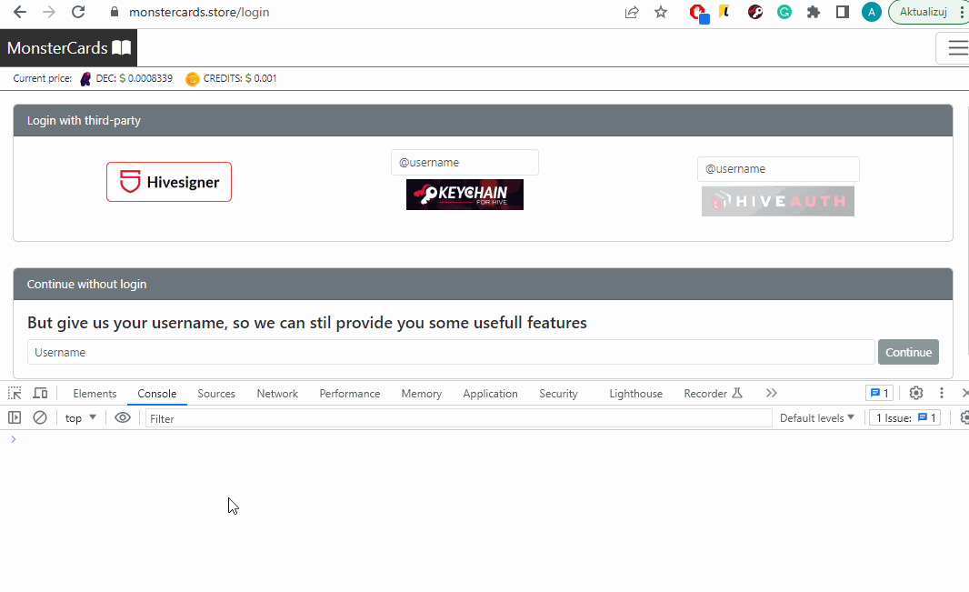Click the console prompt line

[484, 439]
